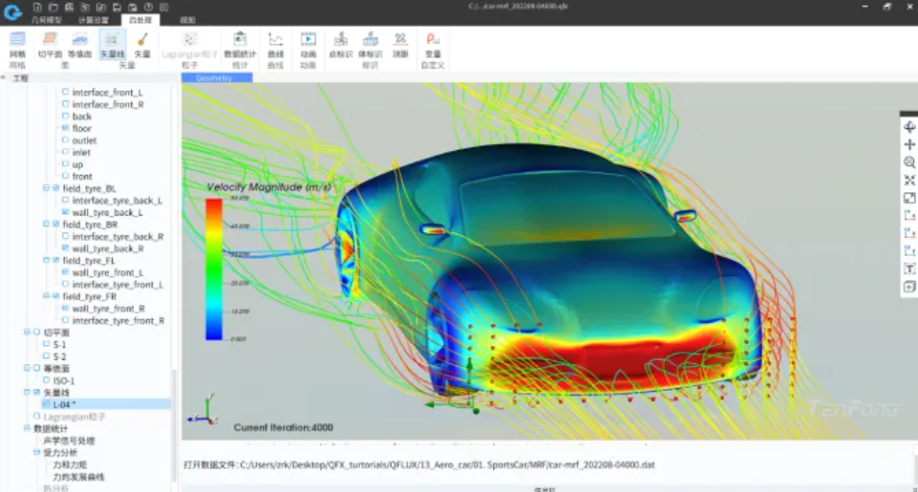The height and width of the screenshot is (492, 918).
Task: Click the text annotation T icon
Action: [909, 268]
